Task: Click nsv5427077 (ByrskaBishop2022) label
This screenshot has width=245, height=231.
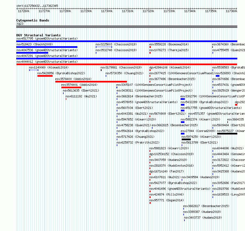Action: pyautogui.click(x=173, y=183)
